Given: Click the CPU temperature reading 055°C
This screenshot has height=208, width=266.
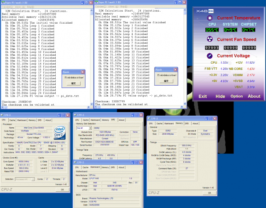Looking at the screenshot, I should [x=212, y=30].
